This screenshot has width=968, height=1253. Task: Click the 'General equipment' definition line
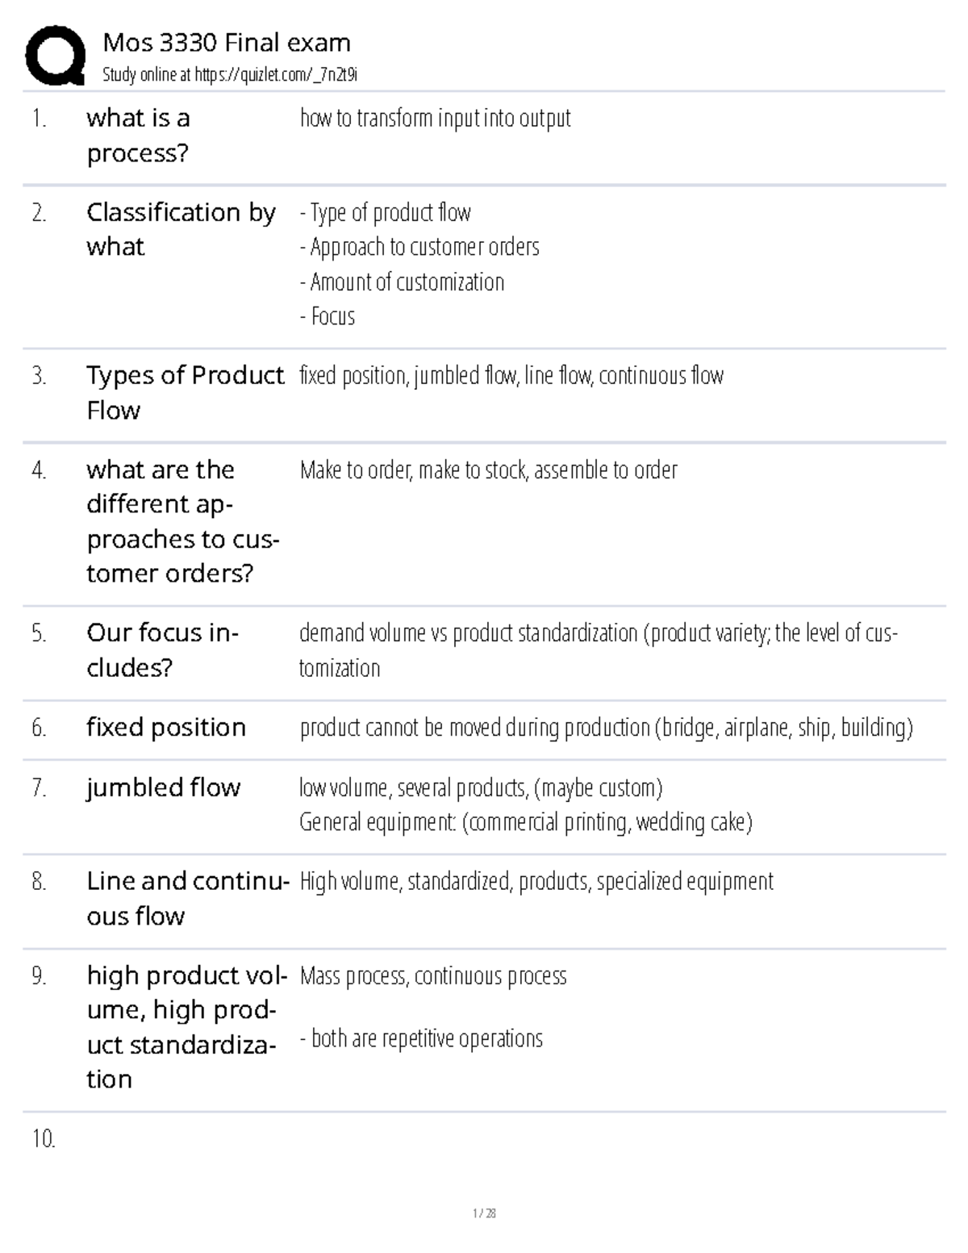pyautogui.click(x=525, y=822)
